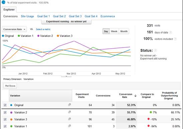Uncheck the Original row checkbox

5,105
